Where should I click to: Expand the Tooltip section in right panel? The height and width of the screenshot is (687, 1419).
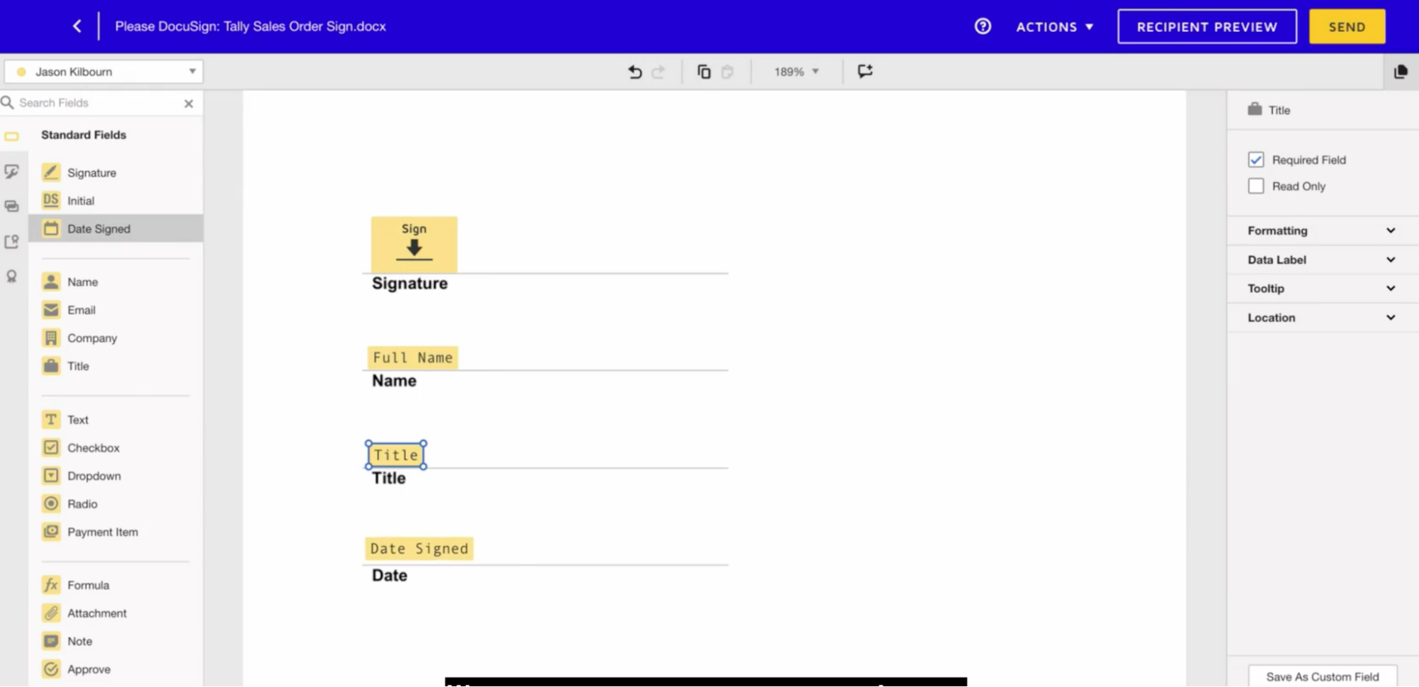pyautogui.click(x=1320, y=288)
